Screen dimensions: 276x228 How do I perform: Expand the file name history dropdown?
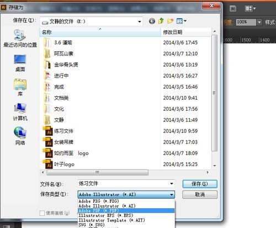pyautogui.click(x=172, y=183)
